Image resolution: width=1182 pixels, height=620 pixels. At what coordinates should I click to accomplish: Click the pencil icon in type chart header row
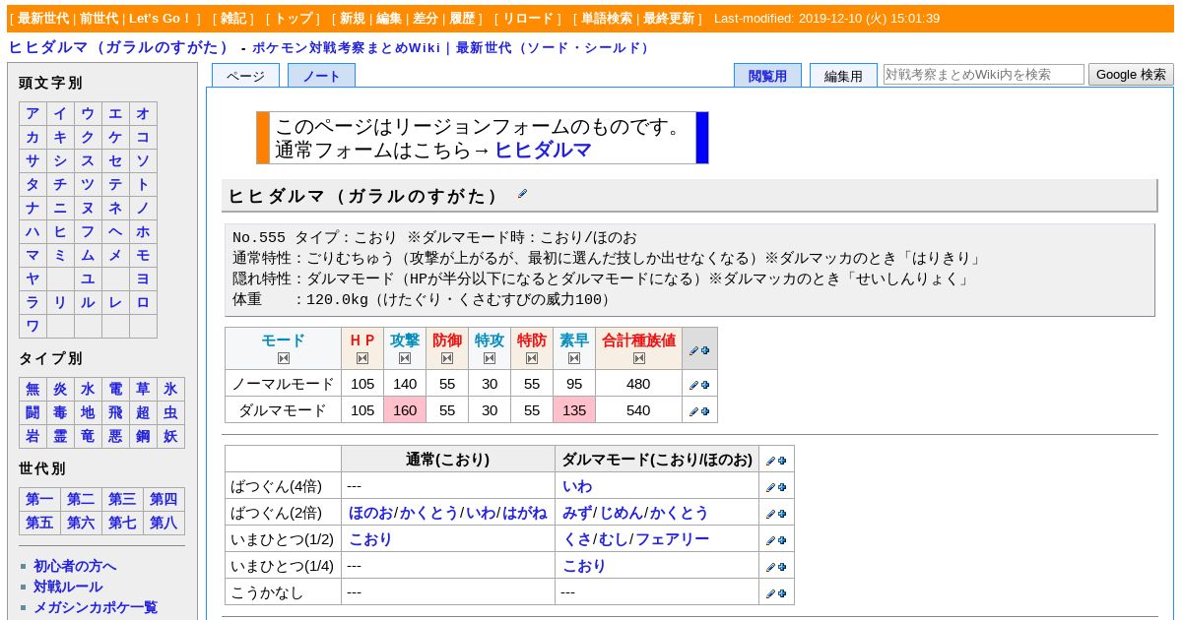pos(770,461)
